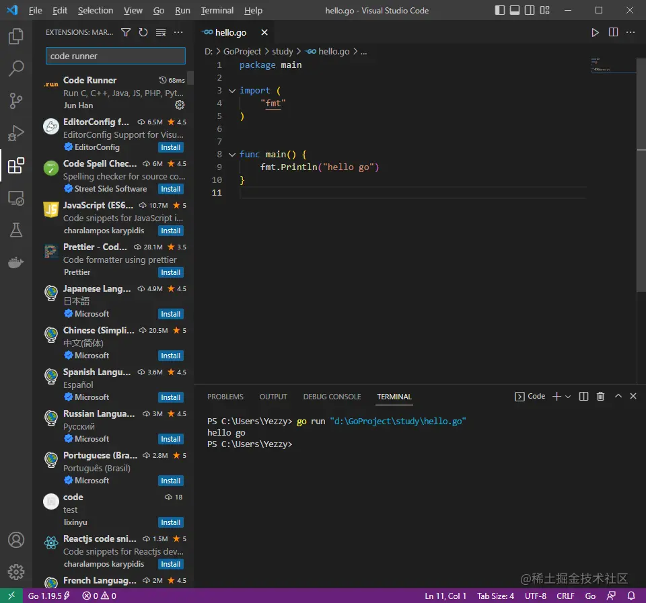Click the extensions search input field

pyautogui.click(x=115, y=56)
